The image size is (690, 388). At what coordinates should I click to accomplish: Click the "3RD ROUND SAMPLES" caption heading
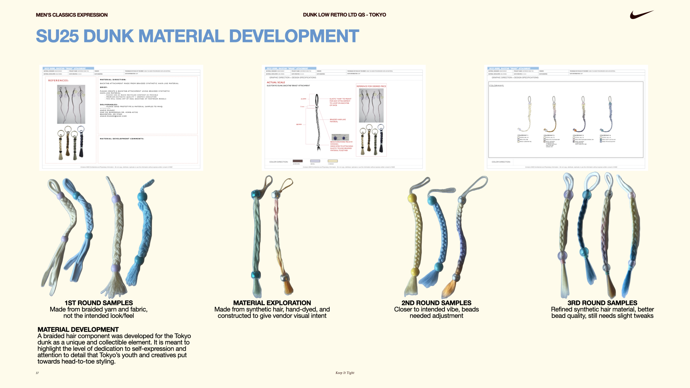click(602, 303)
